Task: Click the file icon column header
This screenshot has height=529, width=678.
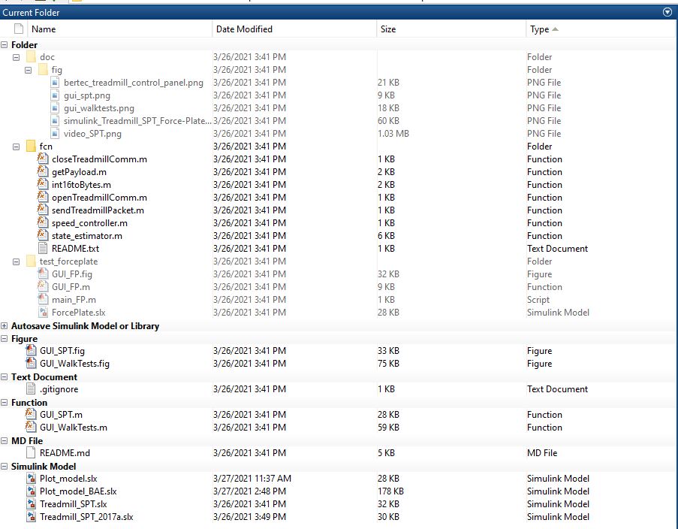Action: pyautogui.click(x=18, y=29)
